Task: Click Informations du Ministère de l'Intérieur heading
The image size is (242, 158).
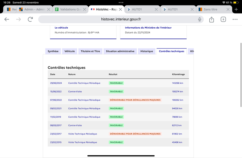Action: coord(148,28)
